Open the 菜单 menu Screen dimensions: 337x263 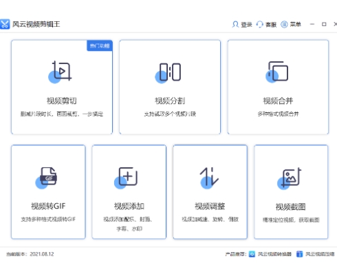point(291,24)
